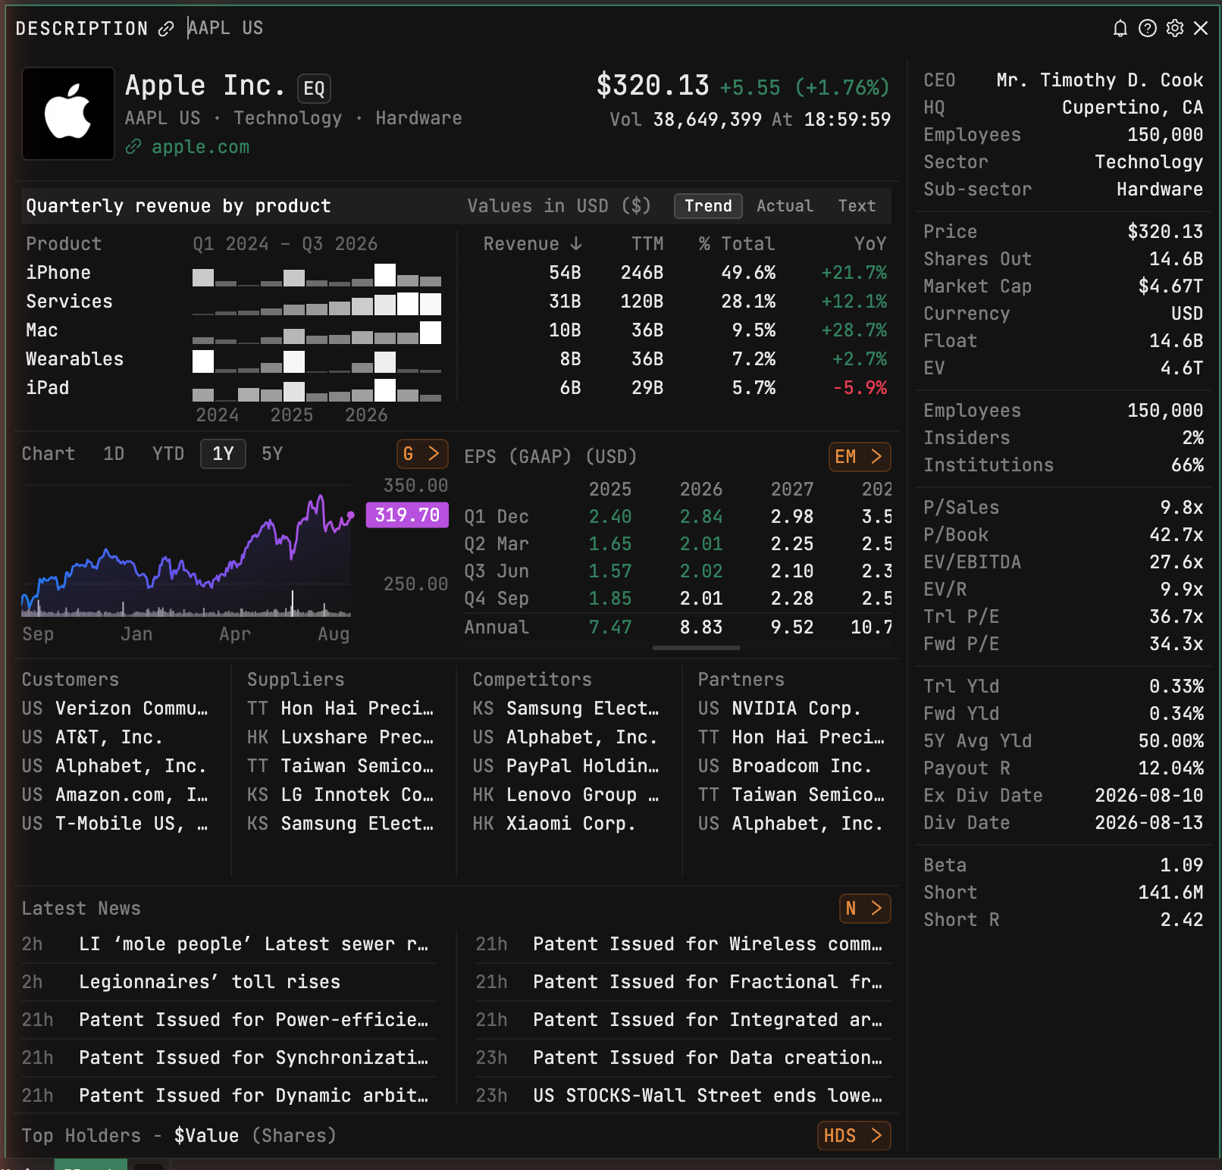Select the Wearables product row
This screenshot has height=1170, width=1222.
point(456,359)
